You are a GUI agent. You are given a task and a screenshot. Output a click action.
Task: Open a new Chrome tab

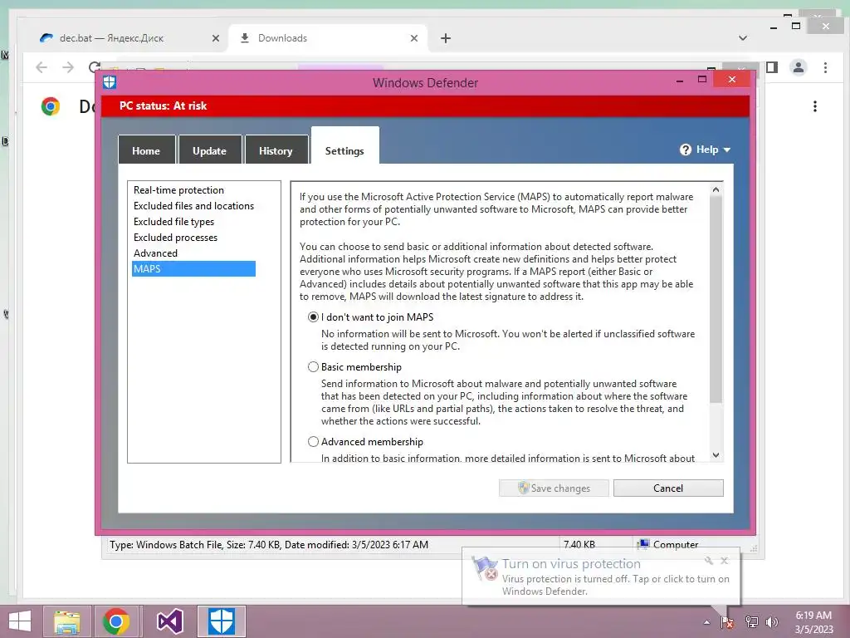click(446, 38)
